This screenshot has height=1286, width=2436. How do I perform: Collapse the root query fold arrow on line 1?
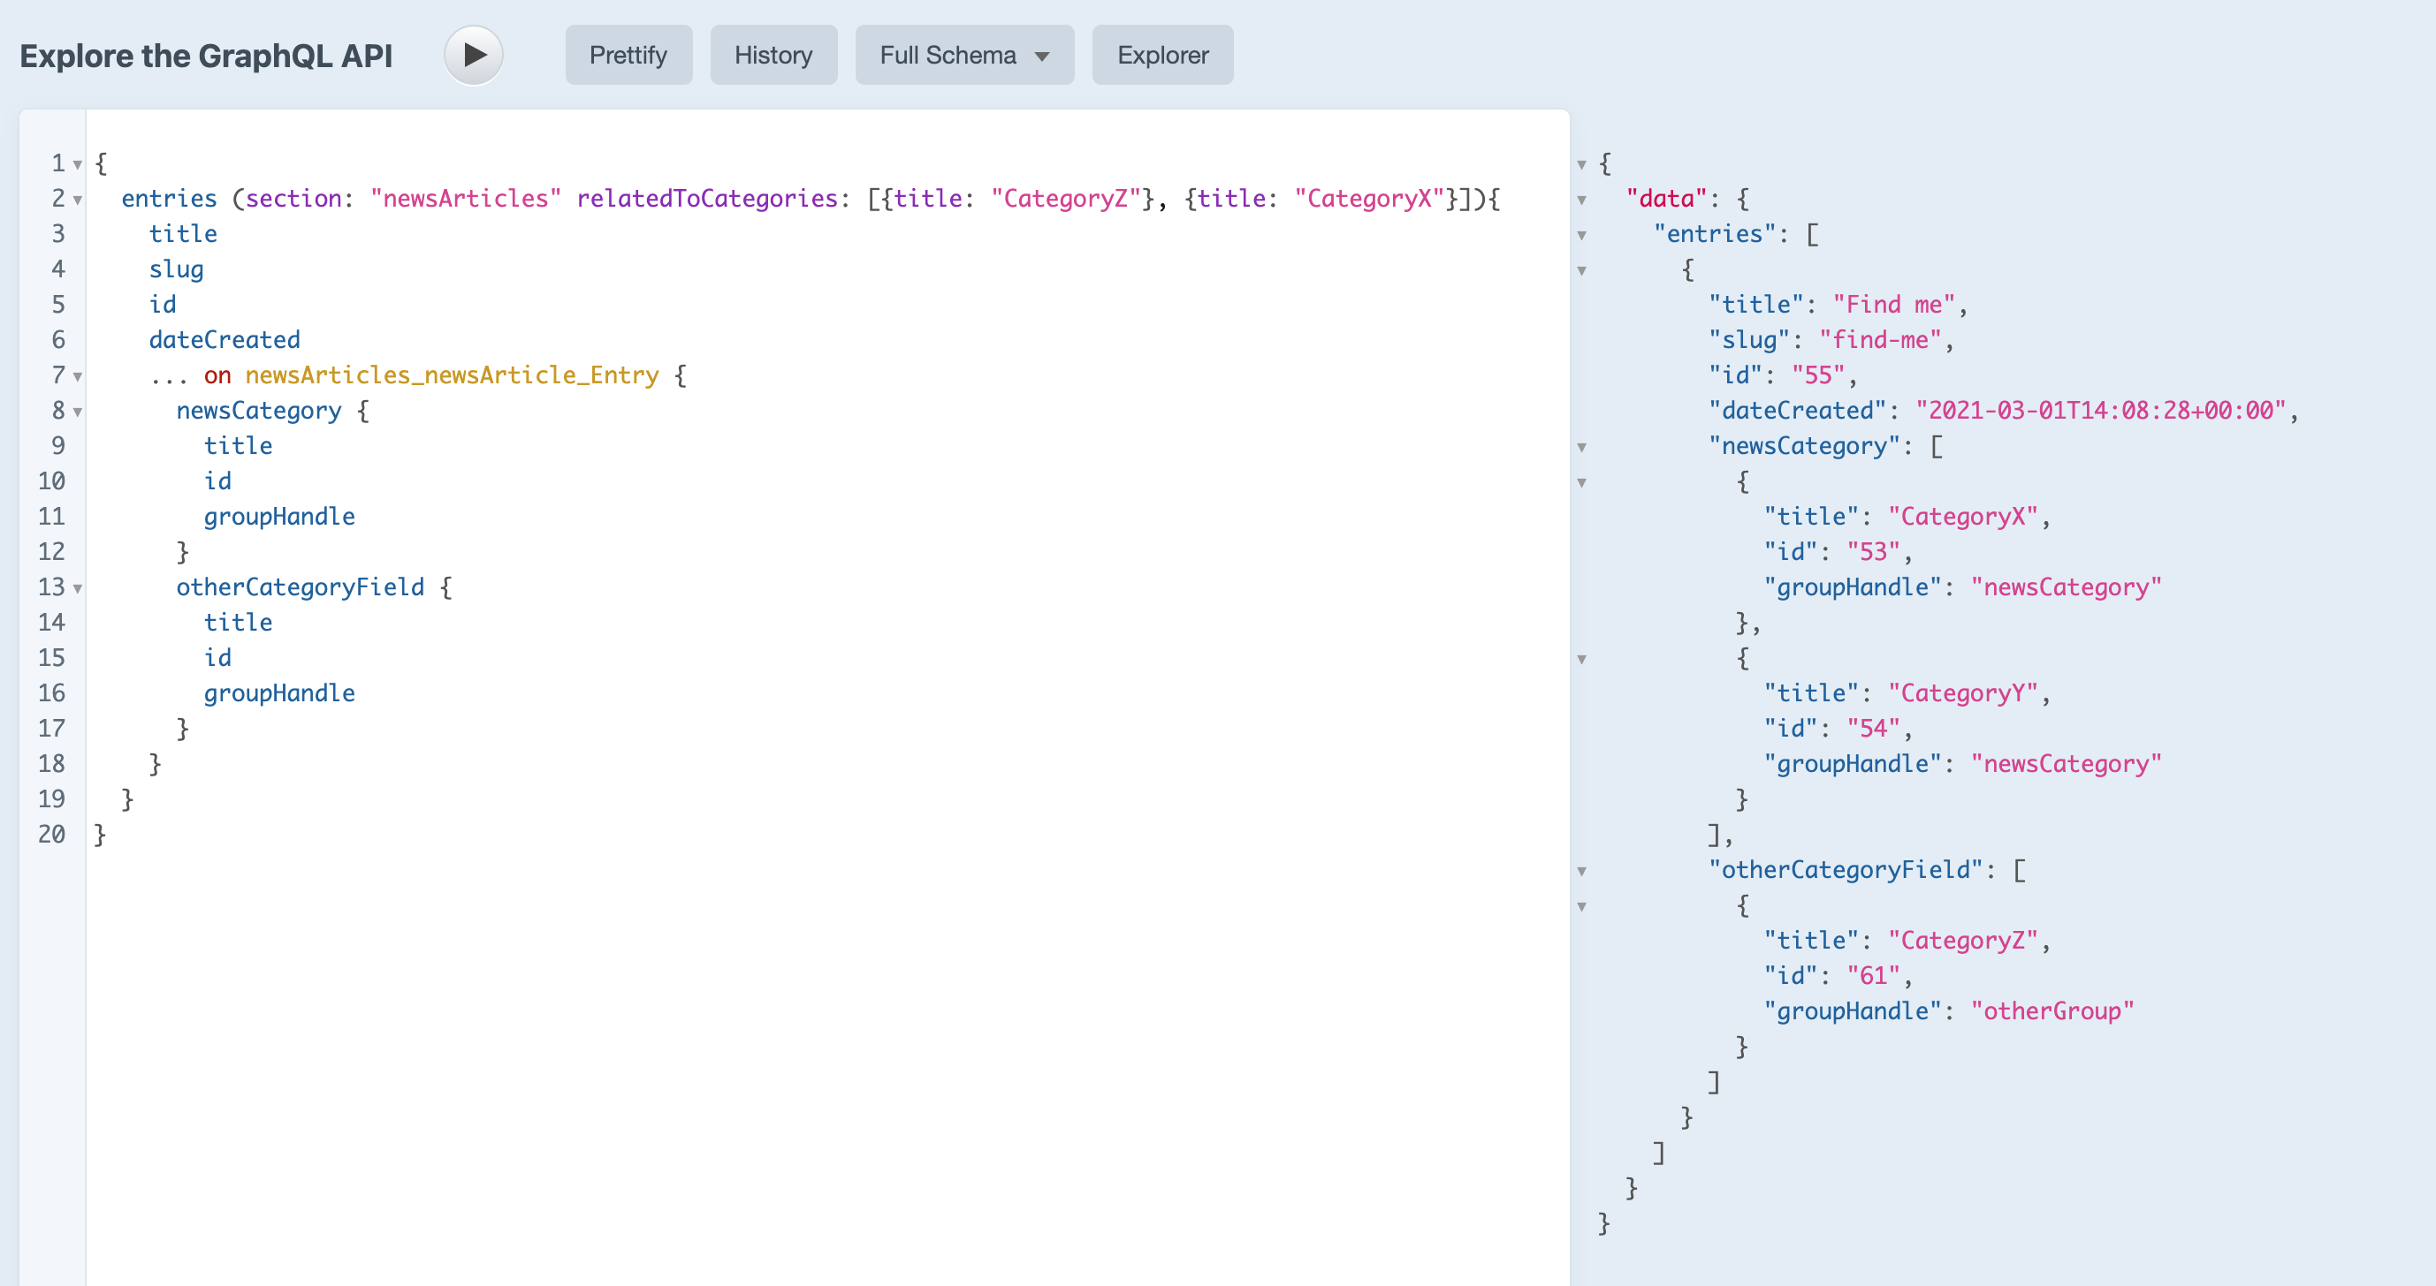click(80, 163)
